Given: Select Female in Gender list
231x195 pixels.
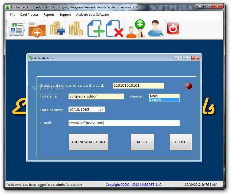Looking at the screenshot, I should [164, 100].
